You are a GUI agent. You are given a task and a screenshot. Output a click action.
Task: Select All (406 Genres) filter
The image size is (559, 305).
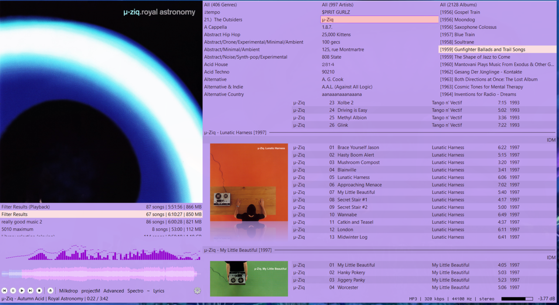[262, 5]
